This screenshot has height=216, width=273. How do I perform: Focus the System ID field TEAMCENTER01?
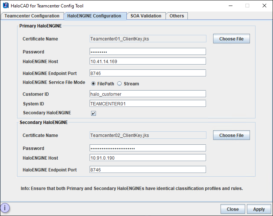coord(148,104)
